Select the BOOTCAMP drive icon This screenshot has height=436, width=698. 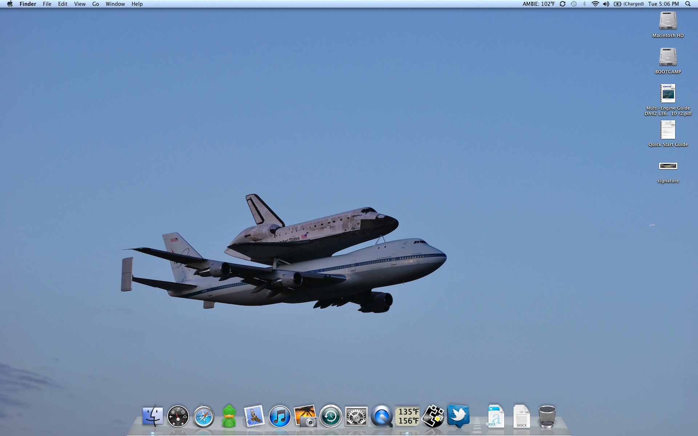point(668,57)
